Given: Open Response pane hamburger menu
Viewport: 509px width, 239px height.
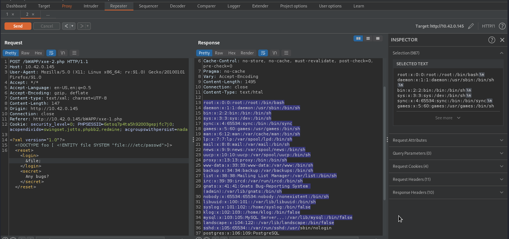Looking at the screenshot, I should (x=286, y=53).
